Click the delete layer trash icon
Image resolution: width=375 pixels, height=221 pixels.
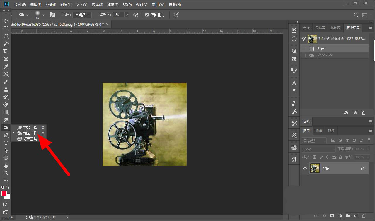[x=364, y=216]
